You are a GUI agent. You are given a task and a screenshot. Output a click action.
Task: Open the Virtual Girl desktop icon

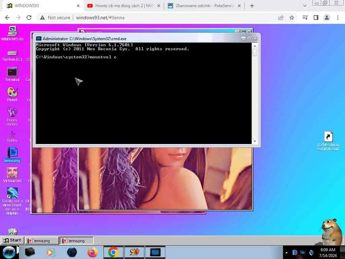pyautogui.click(x=12, y=175)
